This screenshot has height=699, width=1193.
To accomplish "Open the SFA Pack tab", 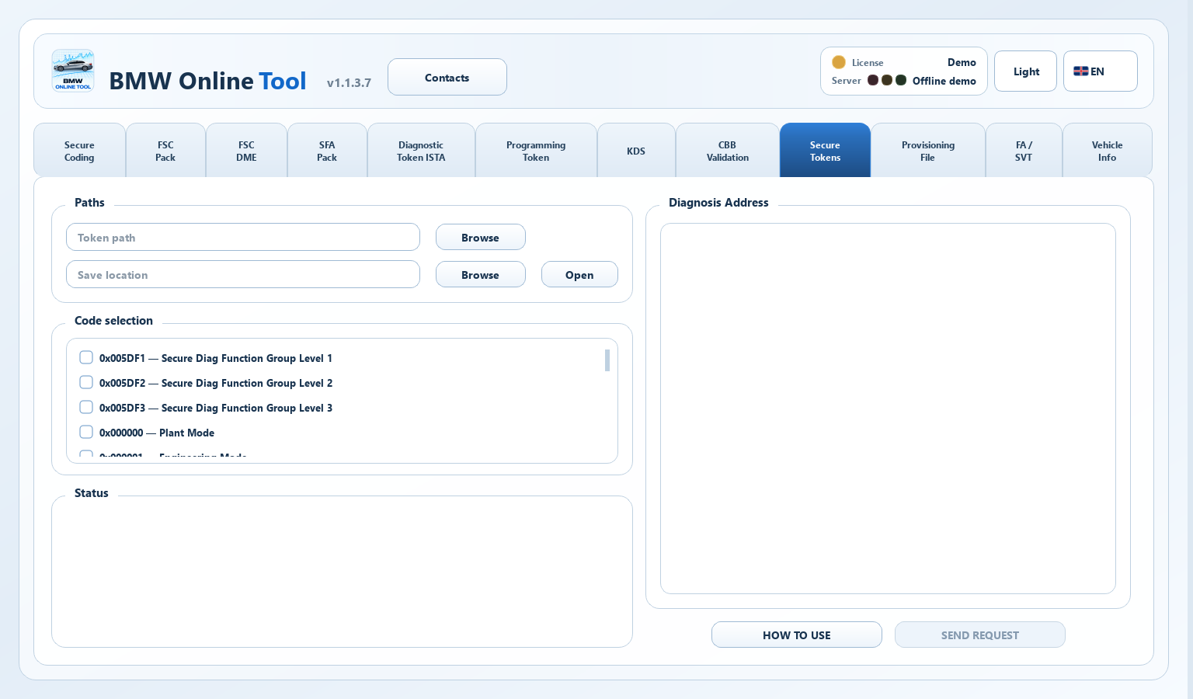I will (x=327, y=151).
